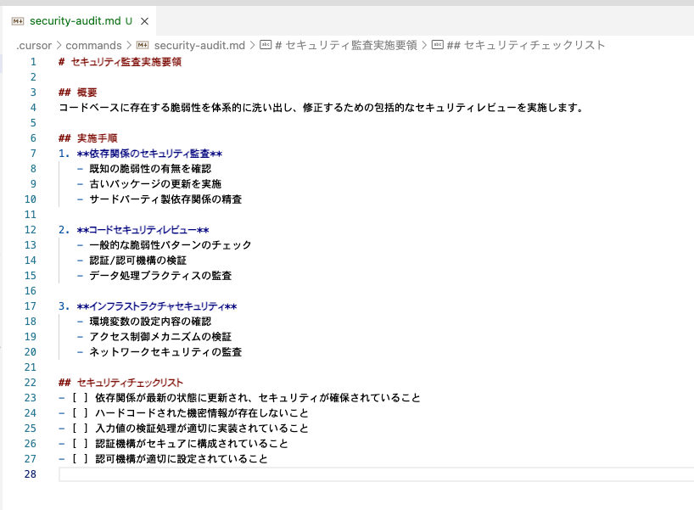Click the markdown file icon in the tab
Screen dimensions: 694x510
click(18, 21)
